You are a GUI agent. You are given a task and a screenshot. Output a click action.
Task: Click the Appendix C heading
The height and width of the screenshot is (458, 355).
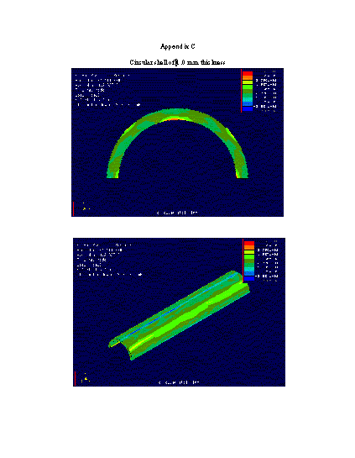coord(178,46)
